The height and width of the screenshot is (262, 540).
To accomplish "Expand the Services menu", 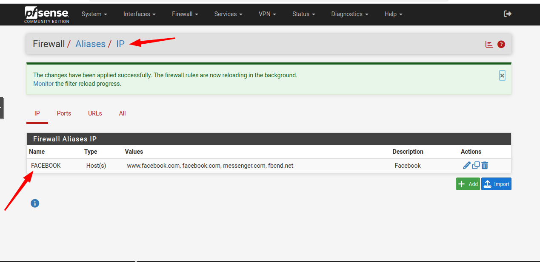I will [228, 14].
